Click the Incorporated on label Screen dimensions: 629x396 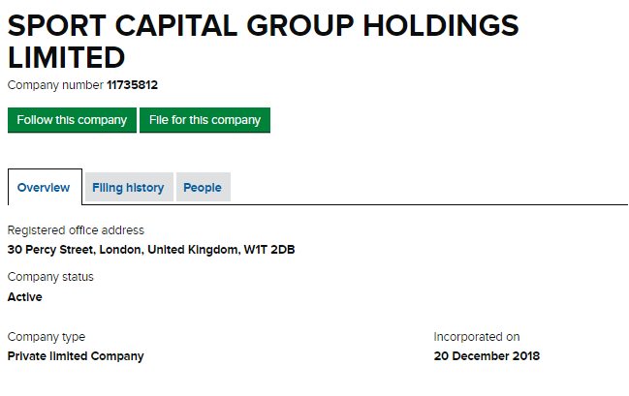coord(477,337)
